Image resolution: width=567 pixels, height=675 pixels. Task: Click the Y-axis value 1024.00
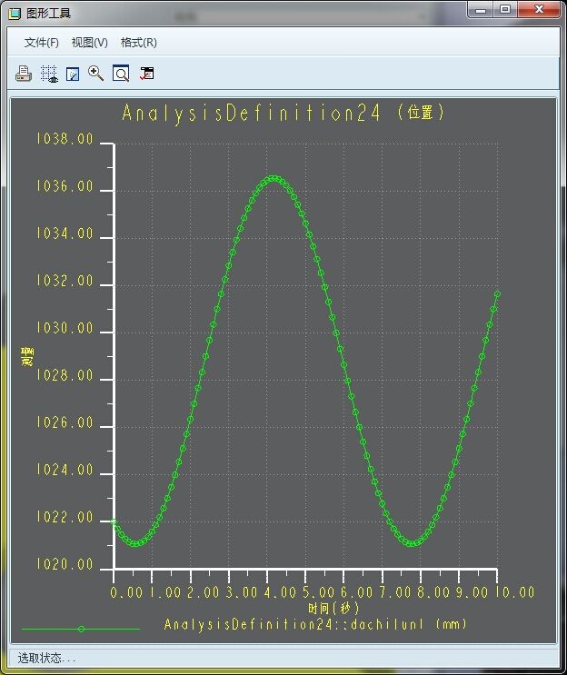pyautogui.click(x=65, y=470)
